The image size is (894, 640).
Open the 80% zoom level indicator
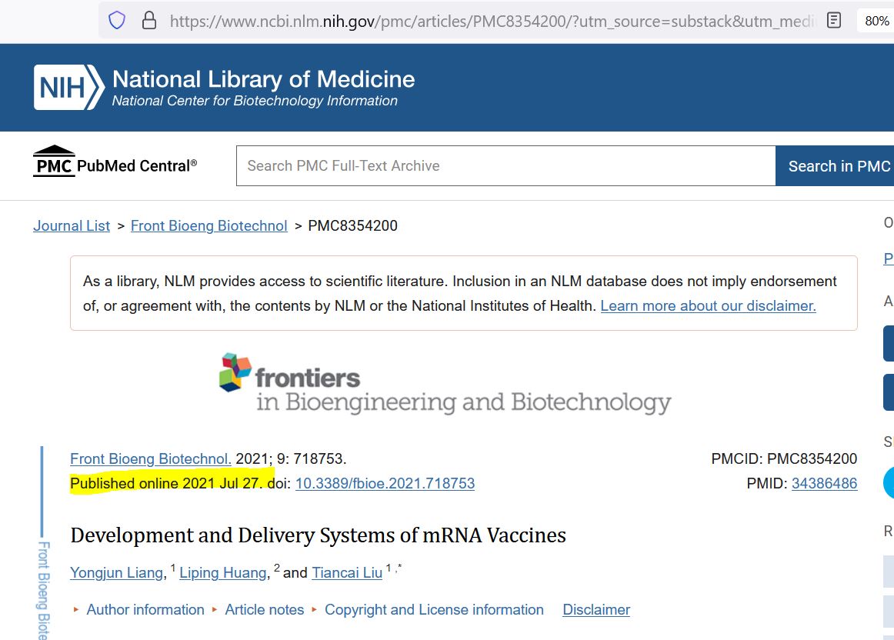876,21
